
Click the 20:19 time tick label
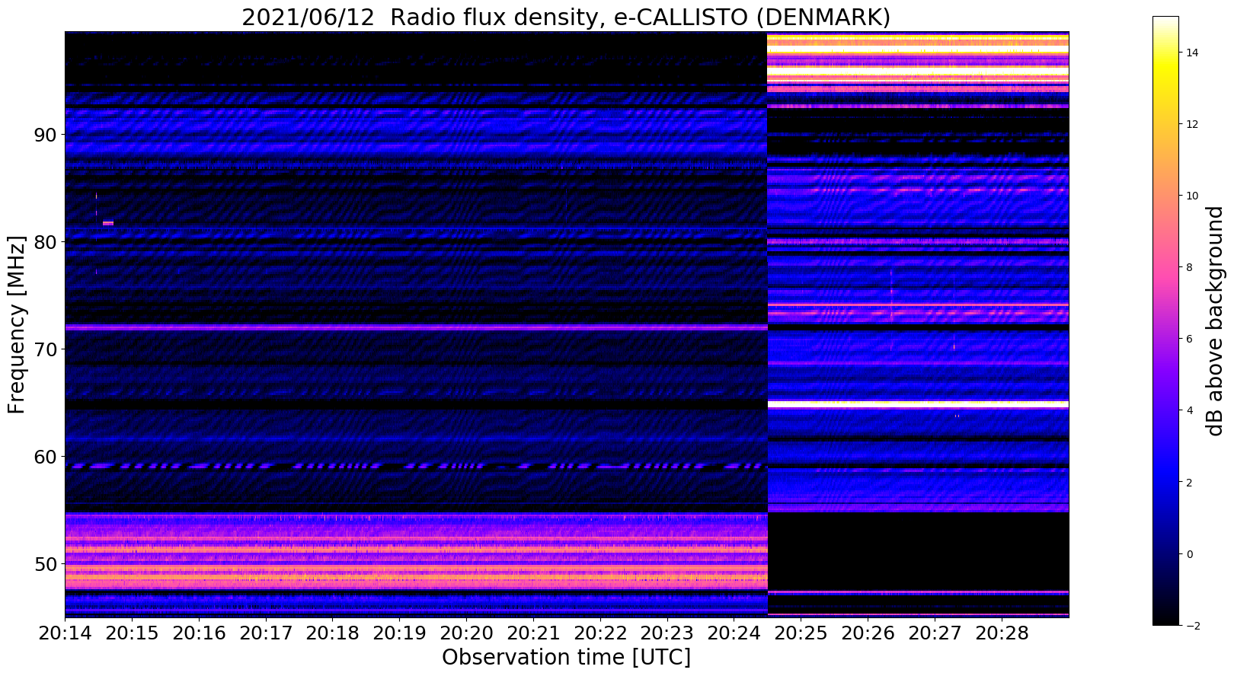click(399, 633)
